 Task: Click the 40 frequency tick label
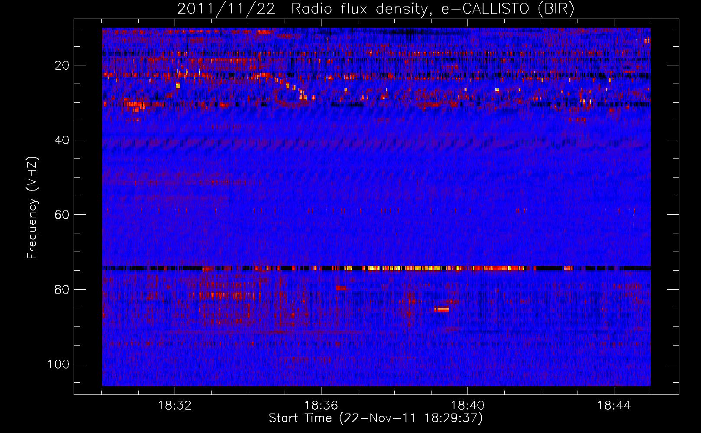(x=62, y=140)
